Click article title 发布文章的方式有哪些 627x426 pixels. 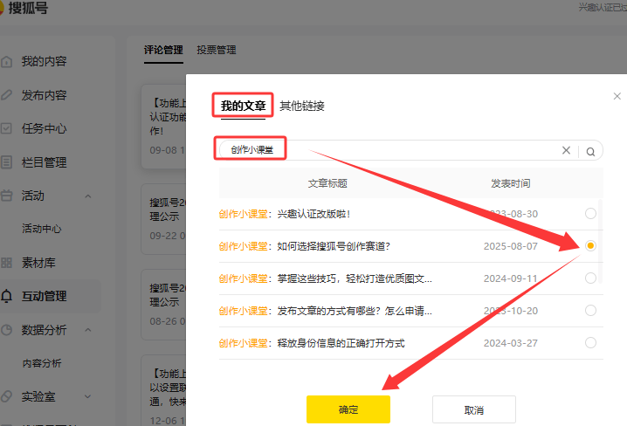pyautogui.click(x=325, y=311)
